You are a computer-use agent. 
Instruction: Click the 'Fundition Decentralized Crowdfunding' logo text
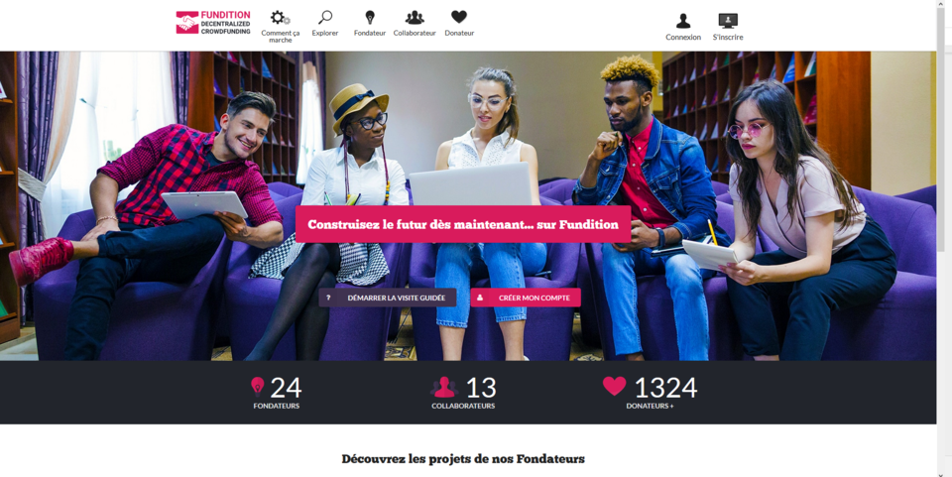click(x=225, y=23)
